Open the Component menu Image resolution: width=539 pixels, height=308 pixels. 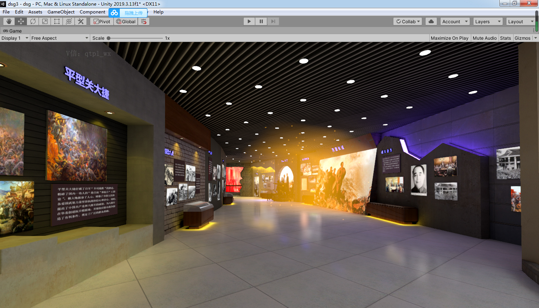point(92,12)
